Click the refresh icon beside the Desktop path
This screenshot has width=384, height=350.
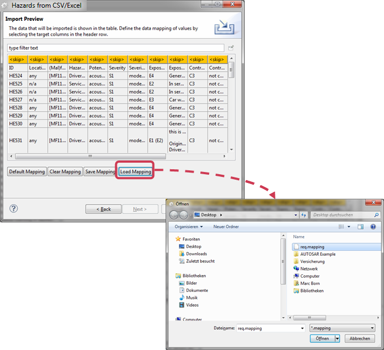pyautogui.click(x=304, y=215)
